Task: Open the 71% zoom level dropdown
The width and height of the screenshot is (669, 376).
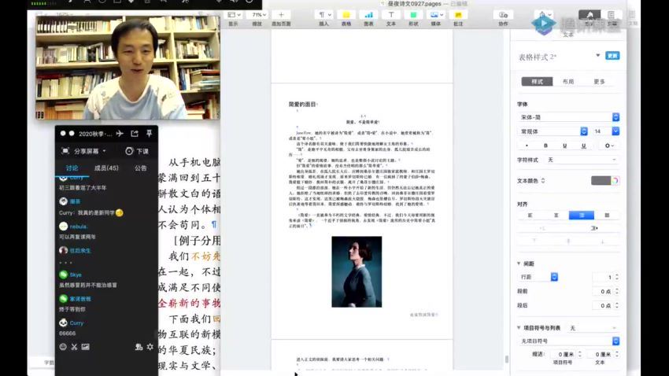Action: tap(257, 15)
